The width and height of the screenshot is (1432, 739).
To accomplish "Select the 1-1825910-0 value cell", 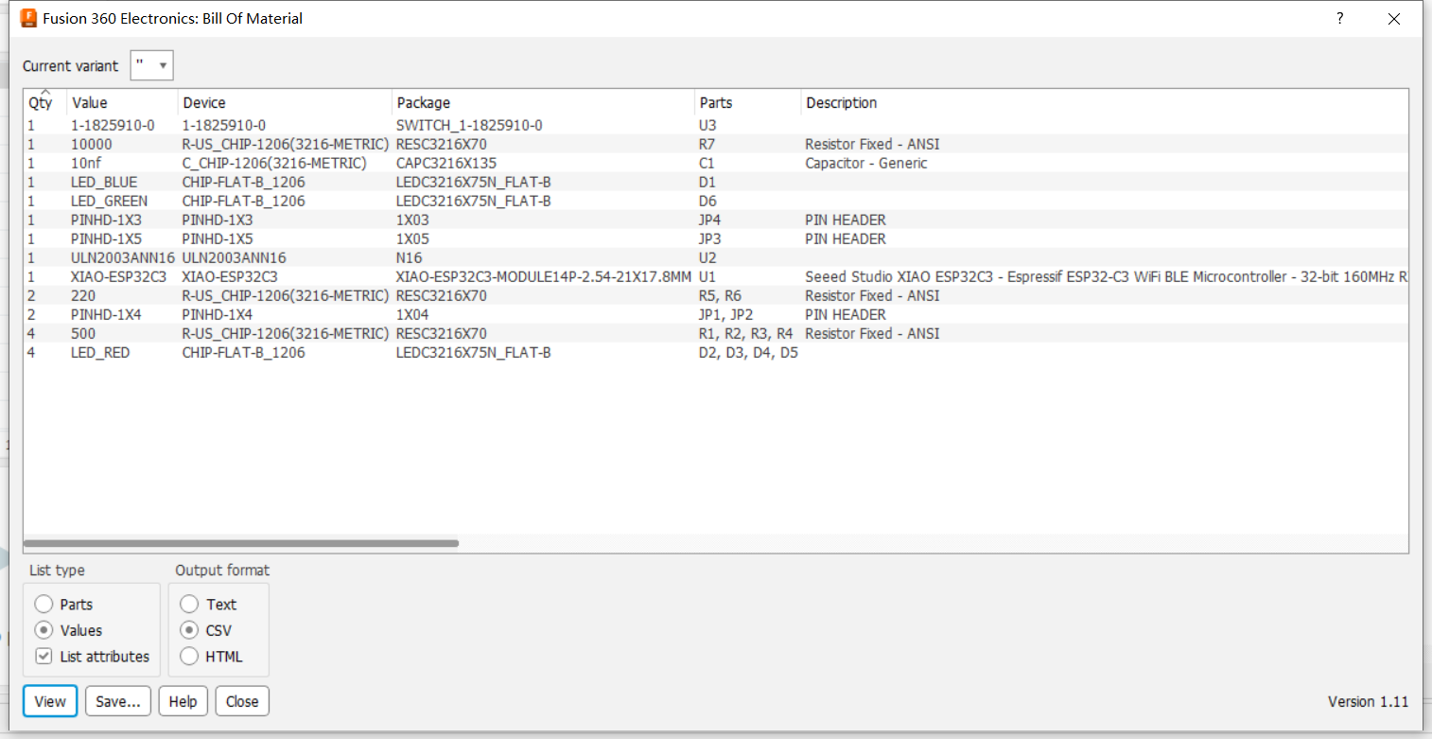I will coord(113,125).
